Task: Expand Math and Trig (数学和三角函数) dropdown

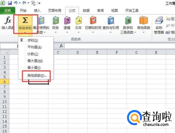Action: click(x=135, y=32)
